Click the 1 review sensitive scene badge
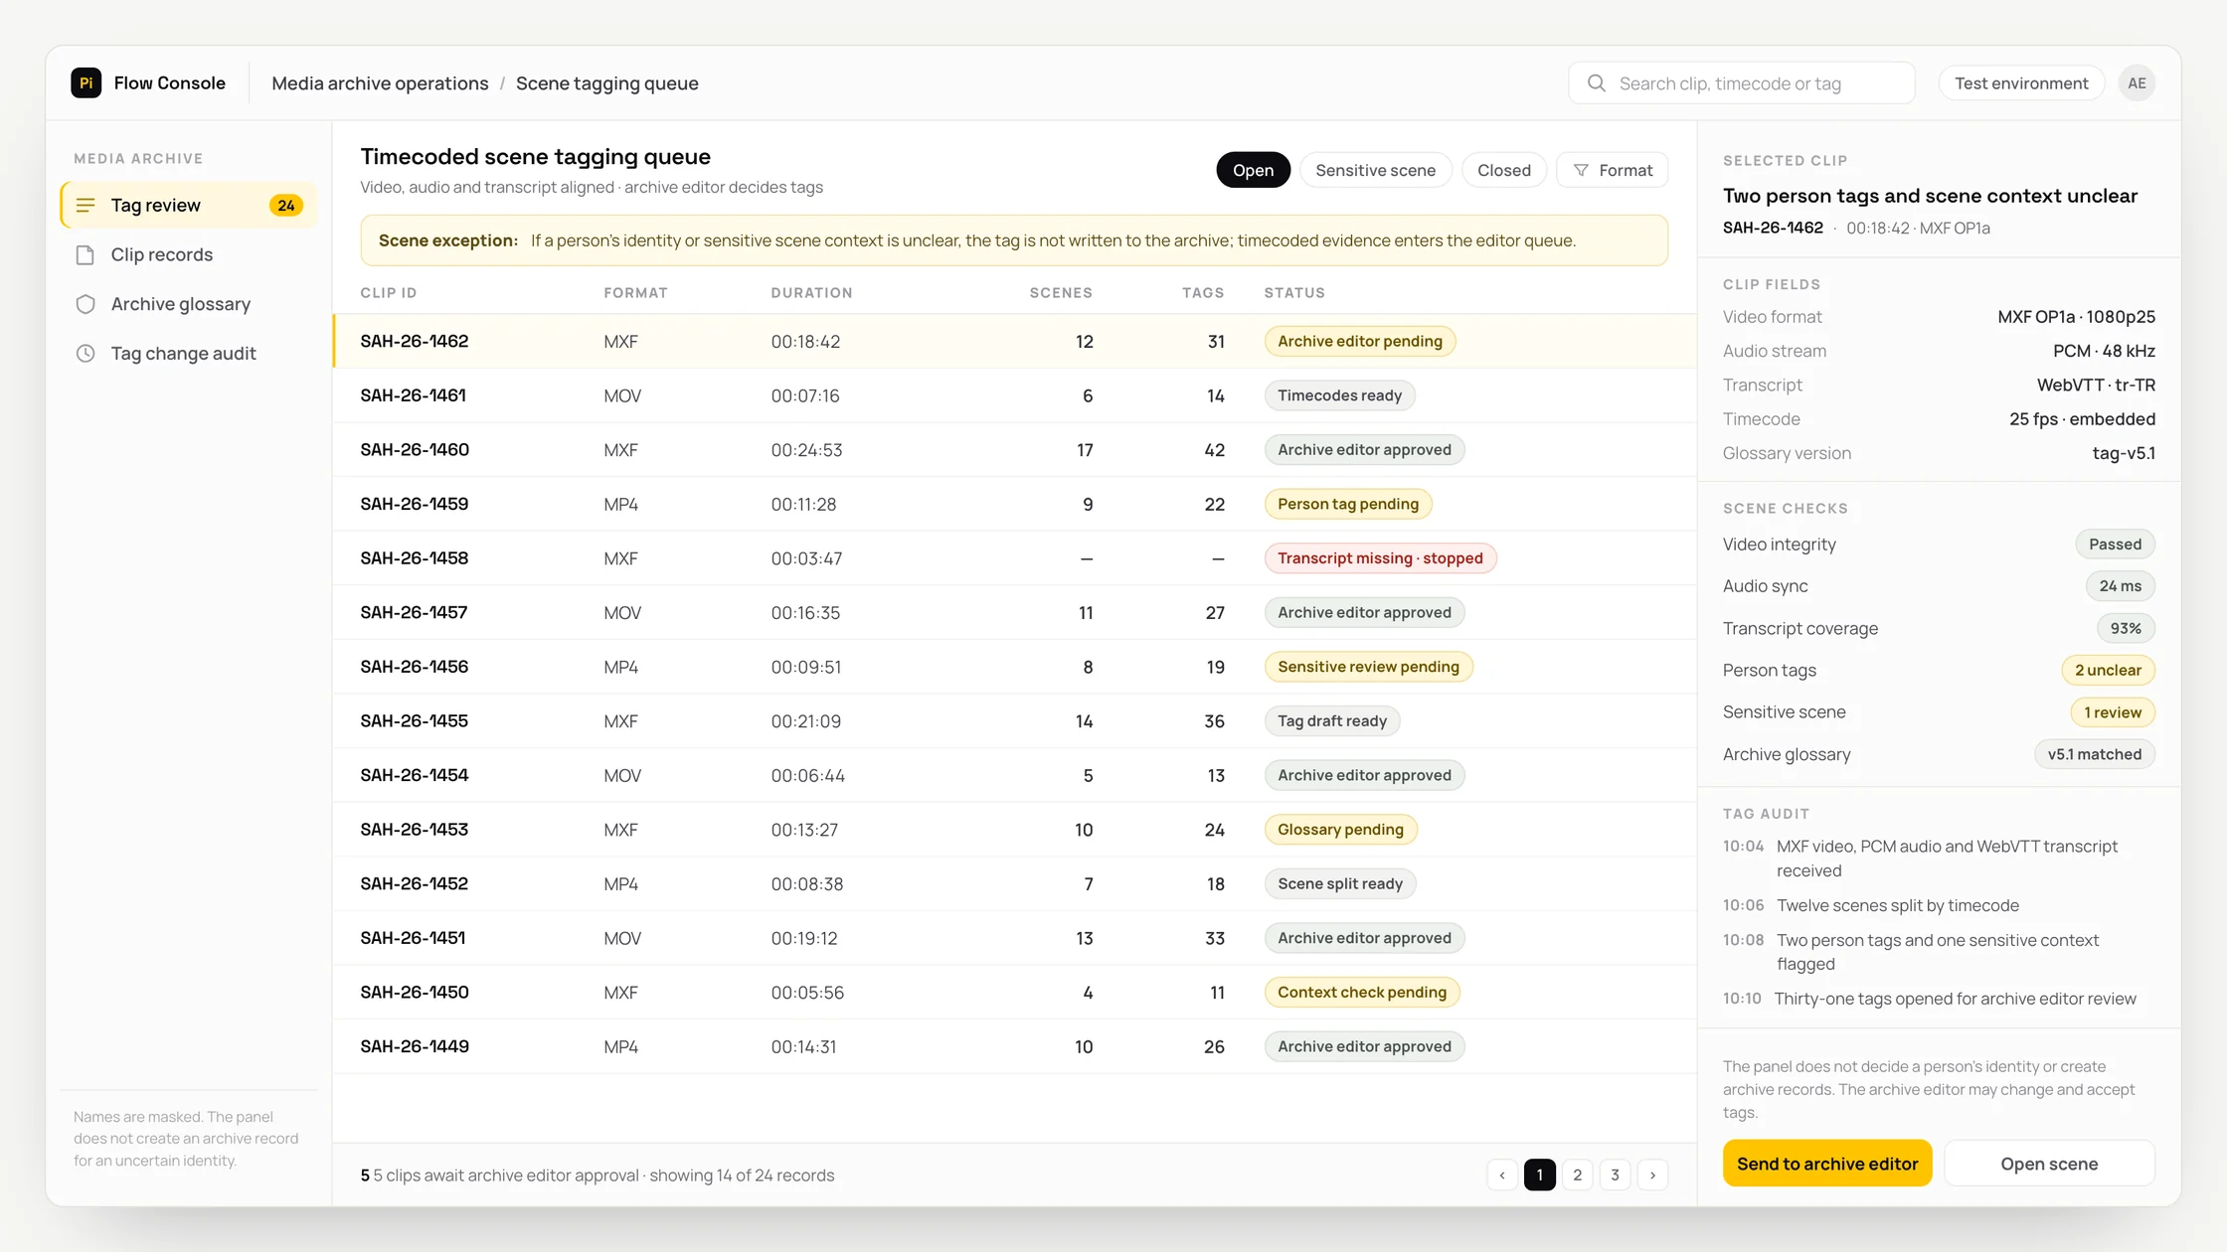Viewport: 2227px width, 1252px height. (x=2113, y=712)
